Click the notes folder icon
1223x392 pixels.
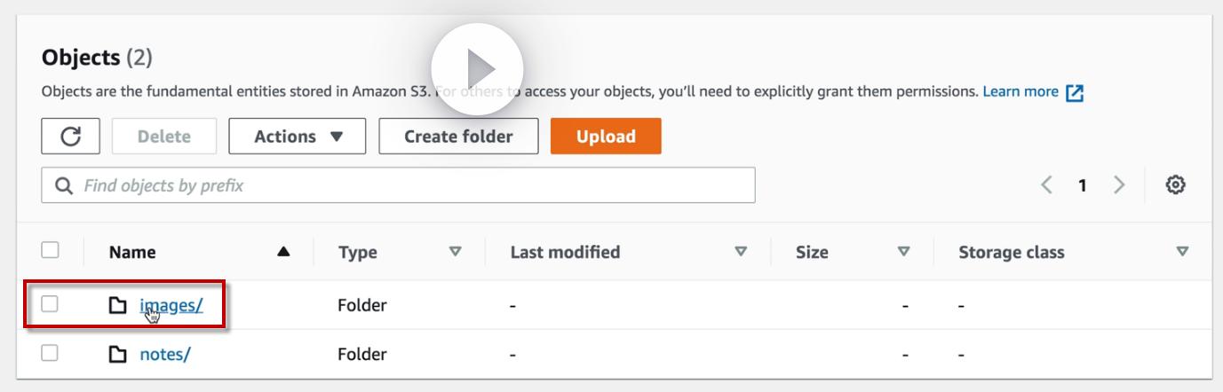[118, 355]
